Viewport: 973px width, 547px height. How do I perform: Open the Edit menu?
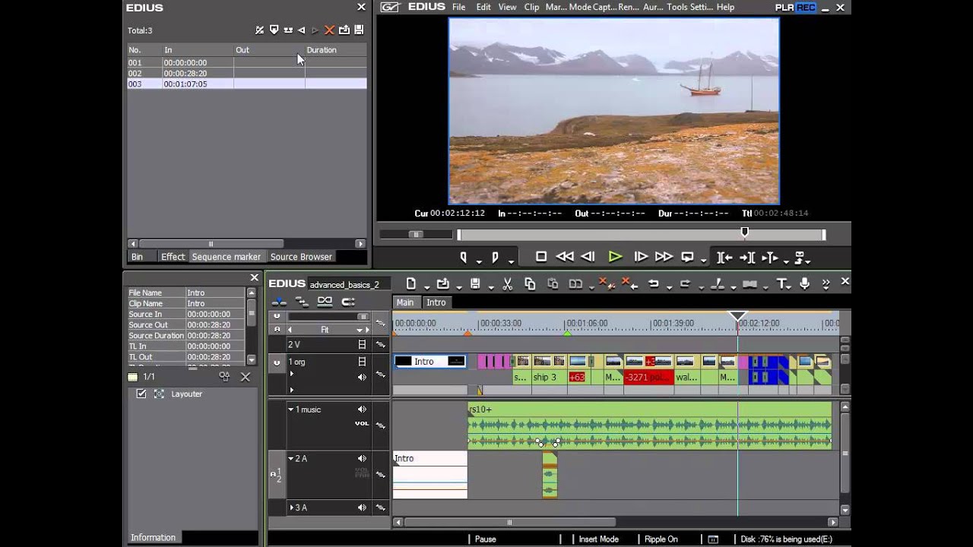click(x=483, y=7)
